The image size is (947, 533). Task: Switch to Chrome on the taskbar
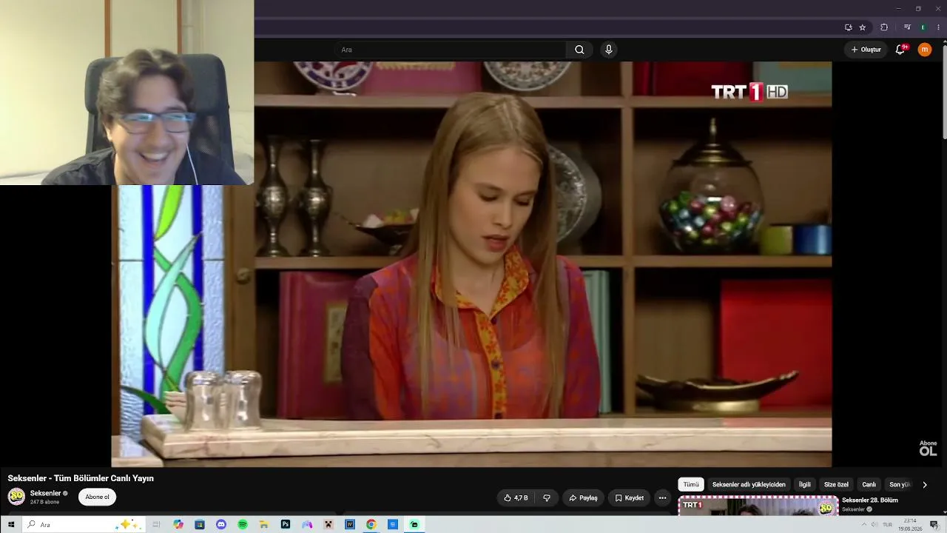(371, 525)
